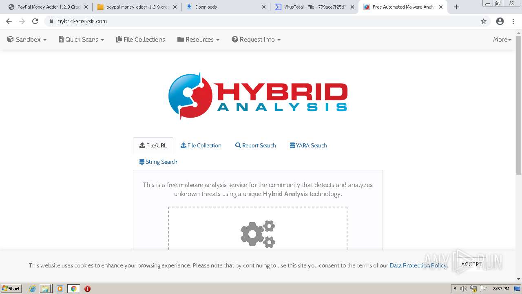Viewport: 522px width, 294px height.
Task: Open Chrome's three-dot menu
Action: point(513,21)
